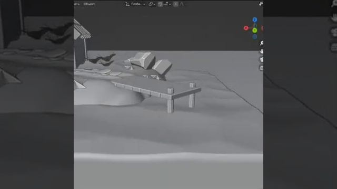
Task: Click the viewport shading icon top right
Action: (261, 4)
